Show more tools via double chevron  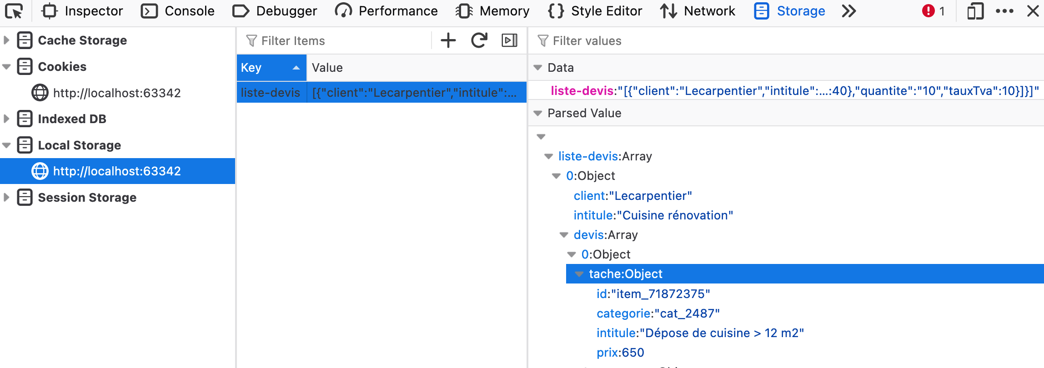(848, 11)
